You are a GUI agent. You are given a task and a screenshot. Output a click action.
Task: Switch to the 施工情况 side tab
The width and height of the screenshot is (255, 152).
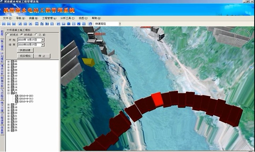pyautogui.click(x=2, y=45)
